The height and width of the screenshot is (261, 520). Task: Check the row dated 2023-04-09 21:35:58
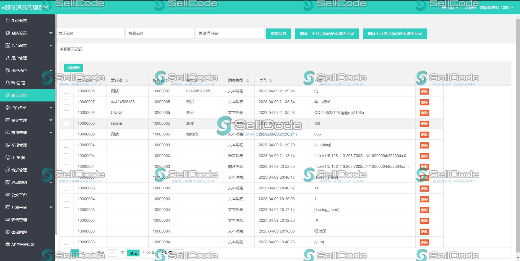[x=66, y=113]
